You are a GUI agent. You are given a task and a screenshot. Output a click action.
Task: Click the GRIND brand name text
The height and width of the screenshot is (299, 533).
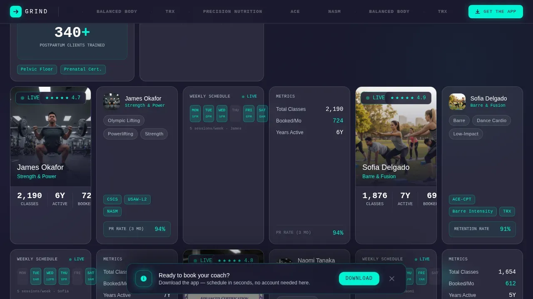pos(36,12)
